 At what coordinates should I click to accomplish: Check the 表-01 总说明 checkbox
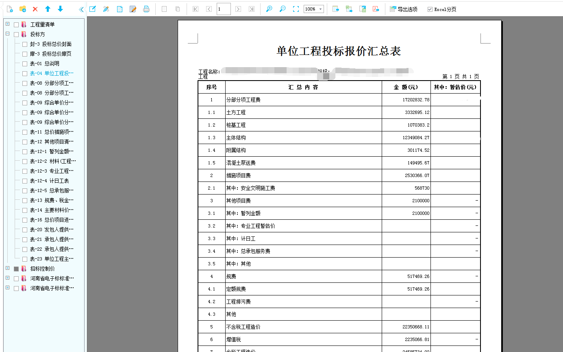tap(25, 63)
